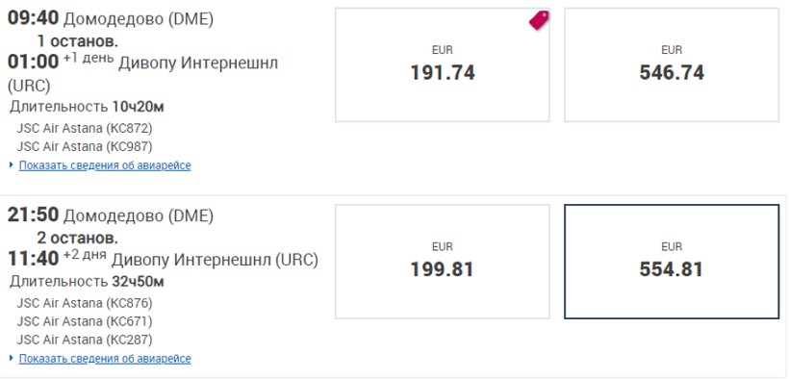Click flight number KC987 entry

[x=85, y=146]
